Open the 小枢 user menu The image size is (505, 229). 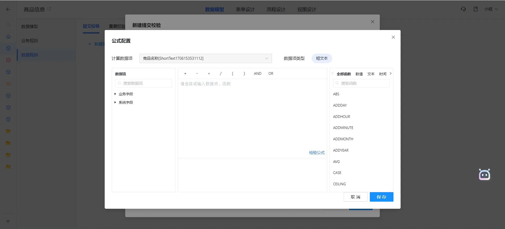click(491, 9)
